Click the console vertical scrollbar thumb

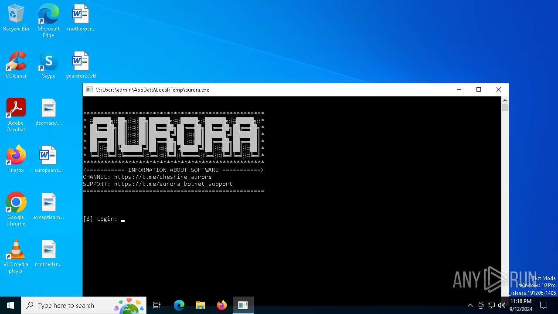click(x=505, y=108)
